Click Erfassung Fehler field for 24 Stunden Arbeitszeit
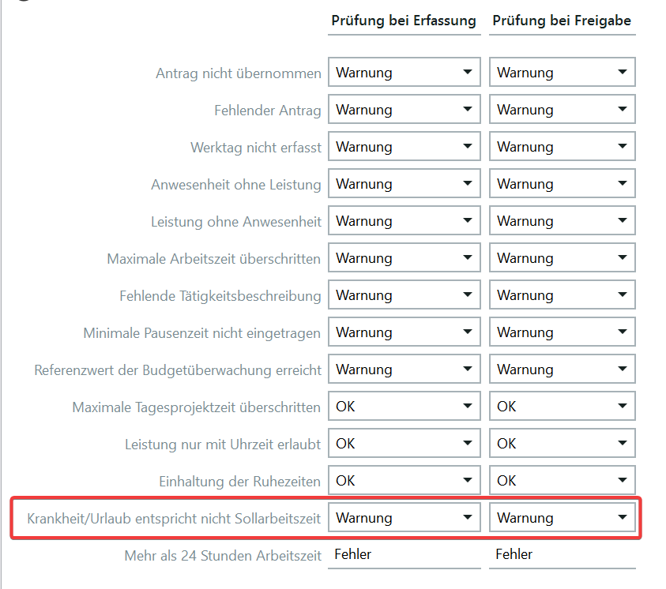This screenshot has height=589, width=666. pos(404,554)
